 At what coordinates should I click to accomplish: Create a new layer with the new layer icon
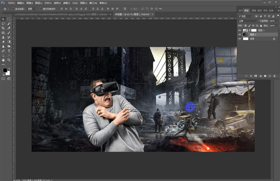(x=269, y=76)
